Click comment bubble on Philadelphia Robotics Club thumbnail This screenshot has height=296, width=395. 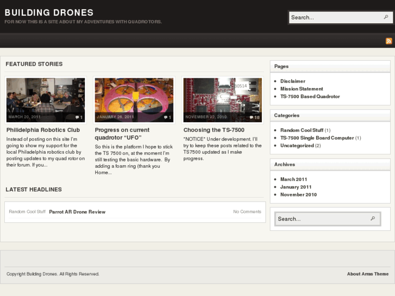tap(79, 117)
